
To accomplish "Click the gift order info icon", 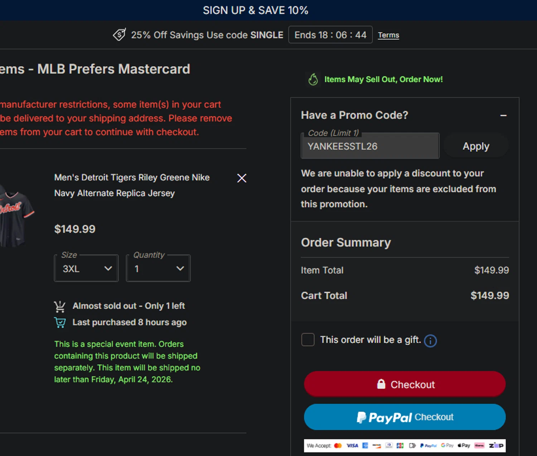I will coord(430,341).
